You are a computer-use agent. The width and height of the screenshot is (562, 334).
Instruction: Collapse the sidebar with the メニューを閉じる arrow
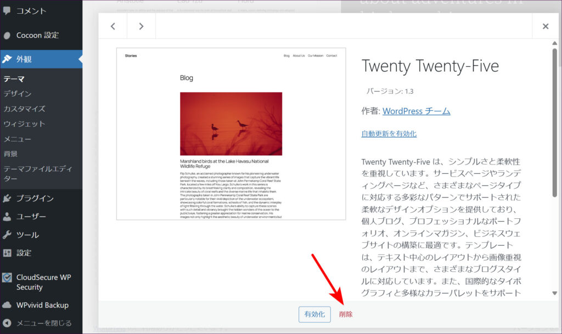7,323
